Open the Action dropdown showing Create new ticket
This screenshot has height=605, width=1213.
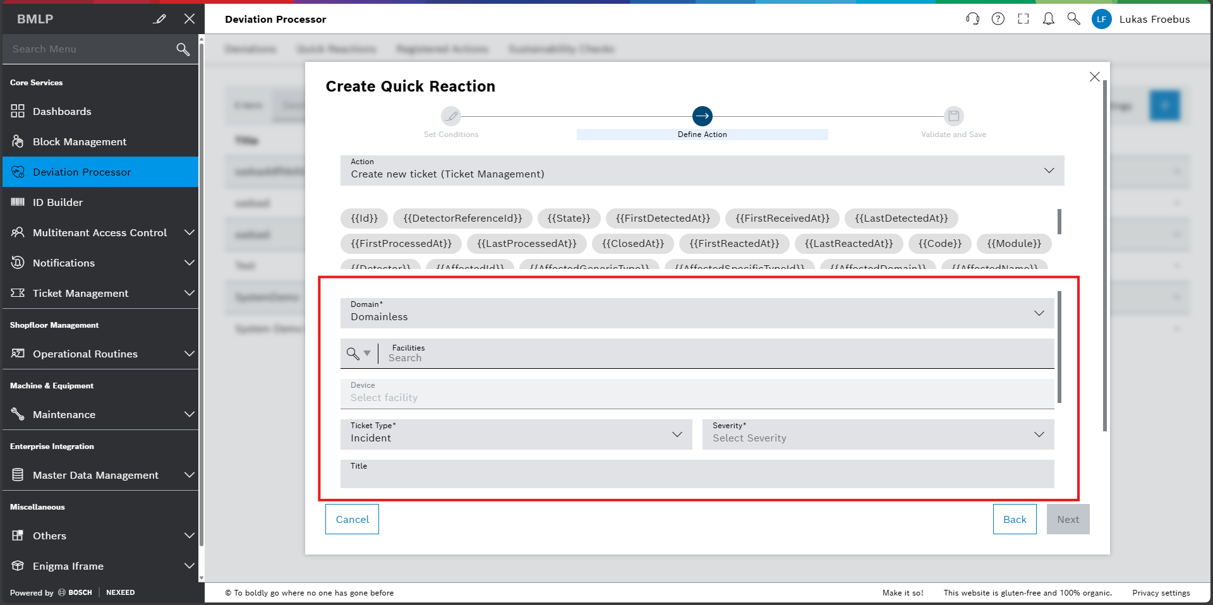point(1050,171)
